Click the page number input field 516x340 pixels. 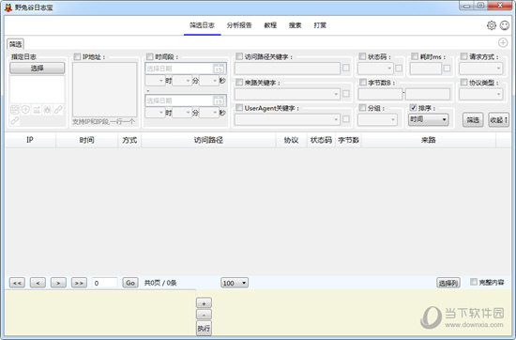104,283
